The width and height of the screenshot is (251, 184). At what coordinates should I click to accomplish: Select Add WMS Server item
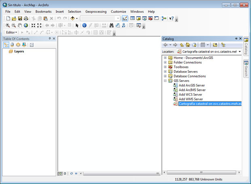click(188, 99)
